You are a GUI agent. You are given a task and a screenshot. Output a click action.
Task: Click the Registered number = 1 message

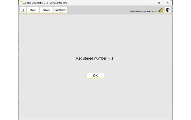(x=95, y=58)
